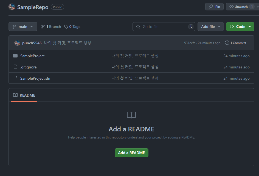Click the file icon beside .gitignore
The height and width of the screenshot is (176, 259).
(x=15, y=67)
